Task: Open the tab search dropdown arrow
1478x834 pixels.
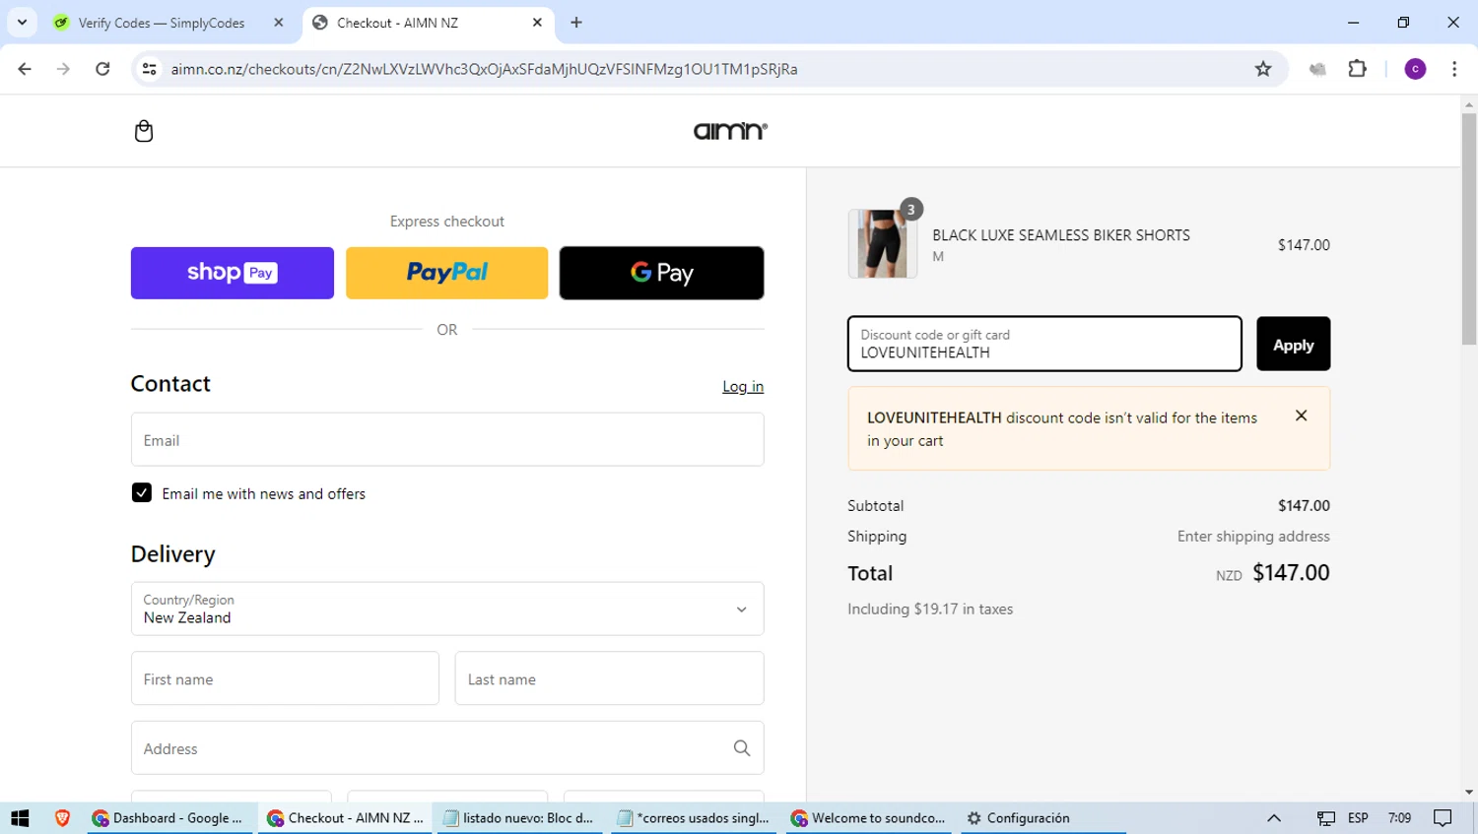Action: 22,22
